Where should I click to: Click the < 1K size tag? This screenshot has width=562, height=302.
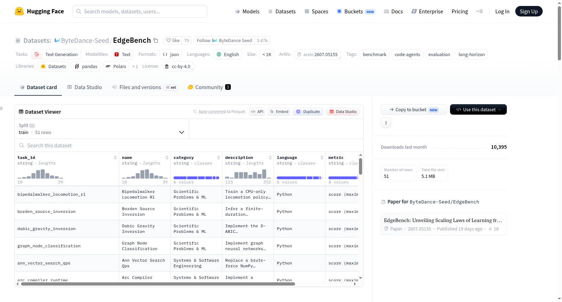click(267, 54)
